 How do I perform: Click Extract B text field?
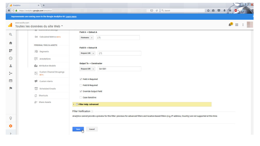coord(119,53)
